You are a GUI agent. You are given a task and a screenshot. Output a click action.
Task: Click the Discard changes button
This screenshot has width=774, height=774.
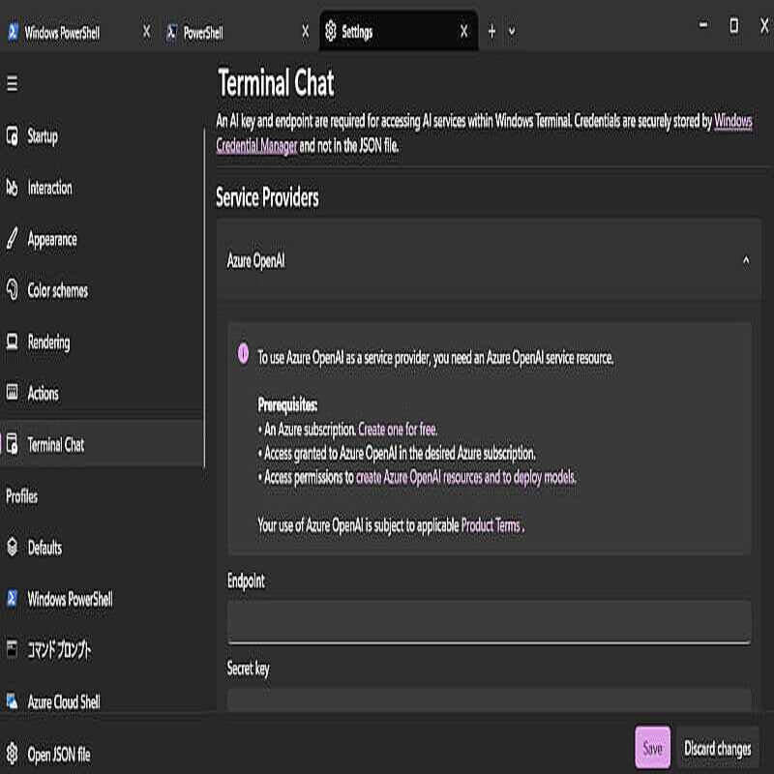(717, 748)
